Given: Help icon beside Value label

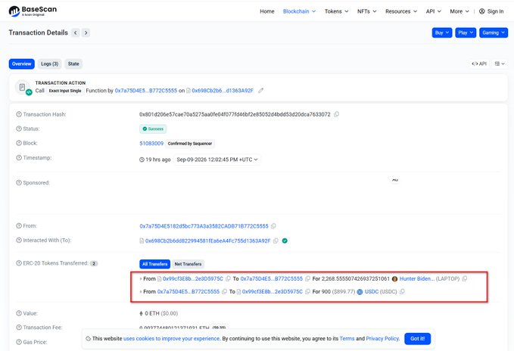Looking at the screenshot, I should [x=19, y=313].
